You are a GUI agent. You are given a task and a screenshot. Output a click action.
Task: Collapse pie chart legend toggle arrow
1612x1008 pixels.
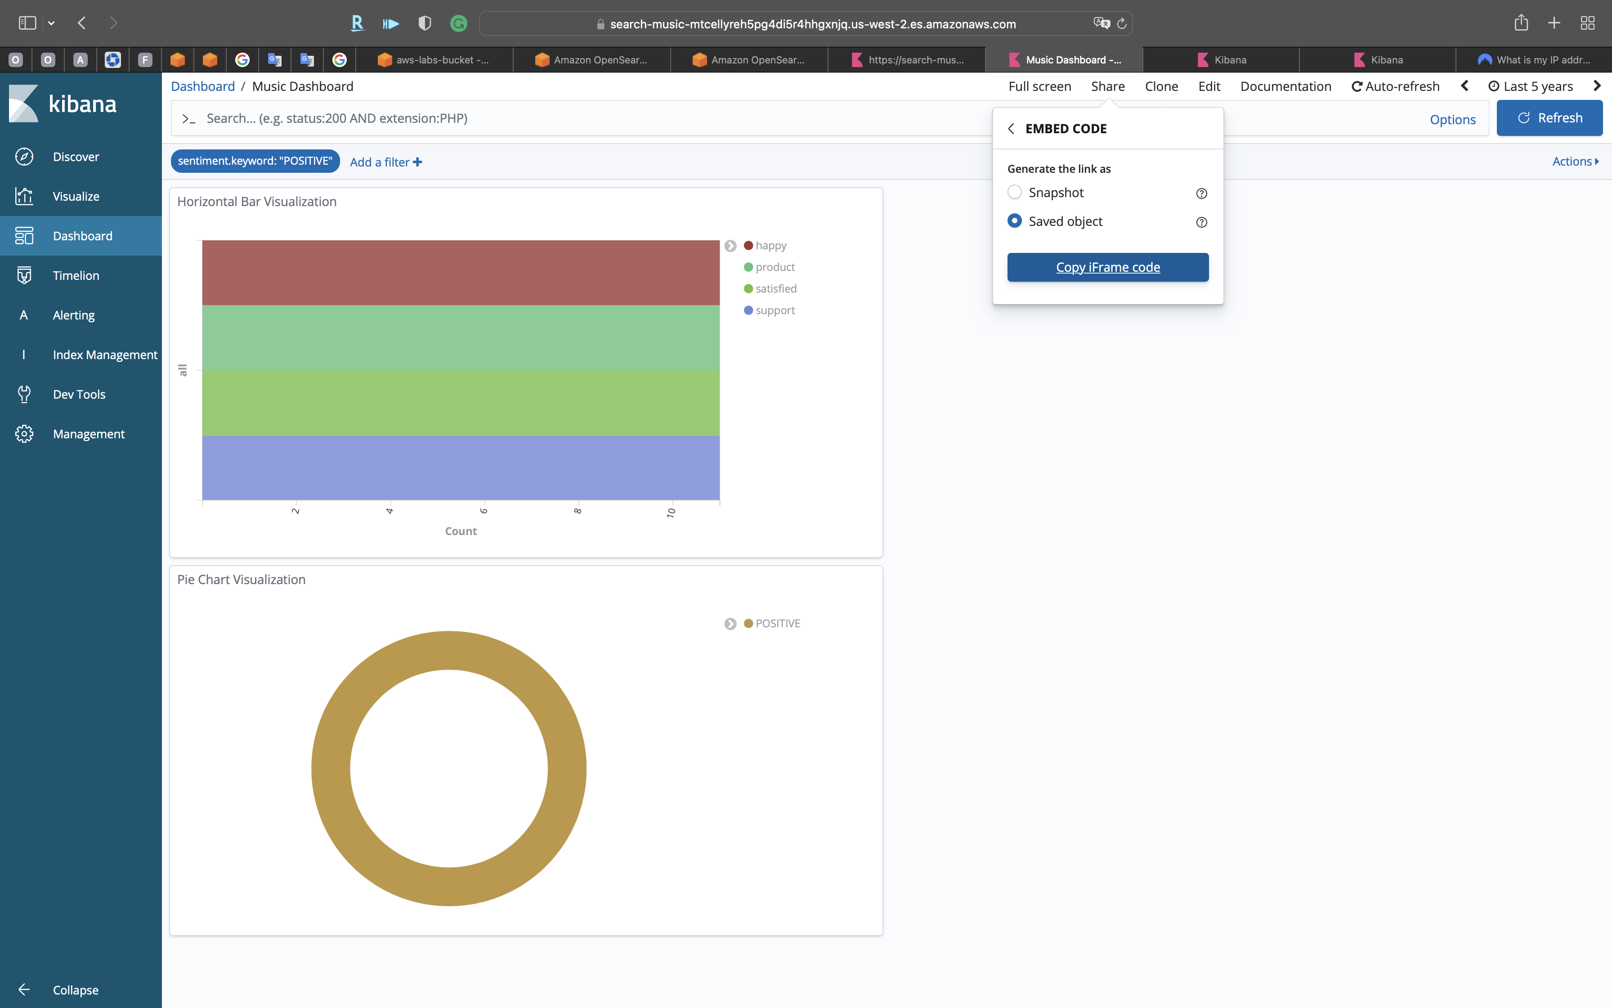point(730,624)
